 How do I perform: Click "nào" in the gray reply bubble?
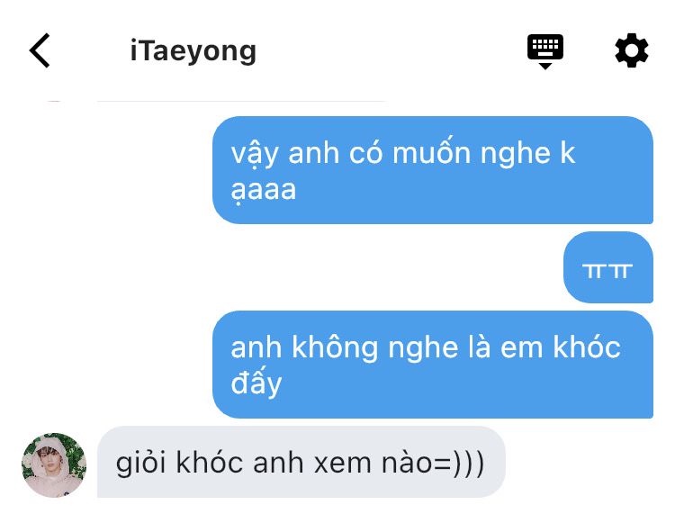(x=407, y=463)
